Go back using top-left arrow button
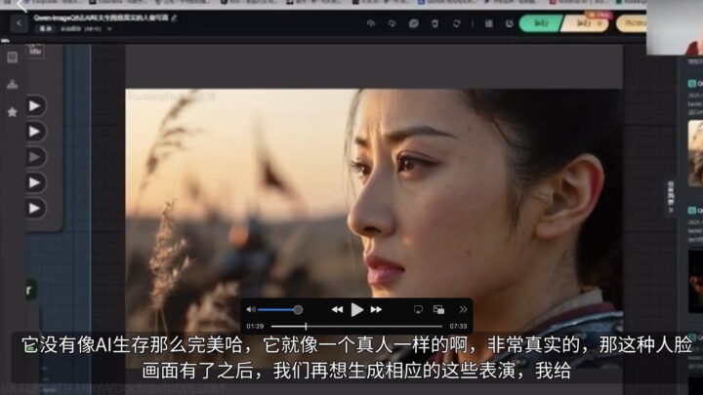Viewport: 703px width, 395px height. 20,22
